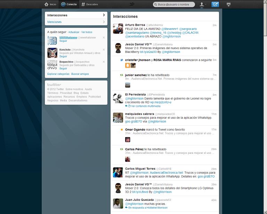Select the Conecta tab
Viewport: 267px width, 214px height.
pyautogui.click(x=69, y=4)
